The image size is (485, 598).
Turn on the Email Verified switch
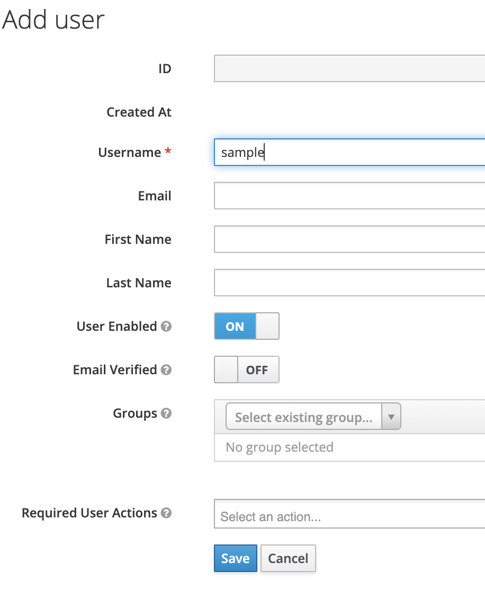pyautogui.click(x=246, y=370)
